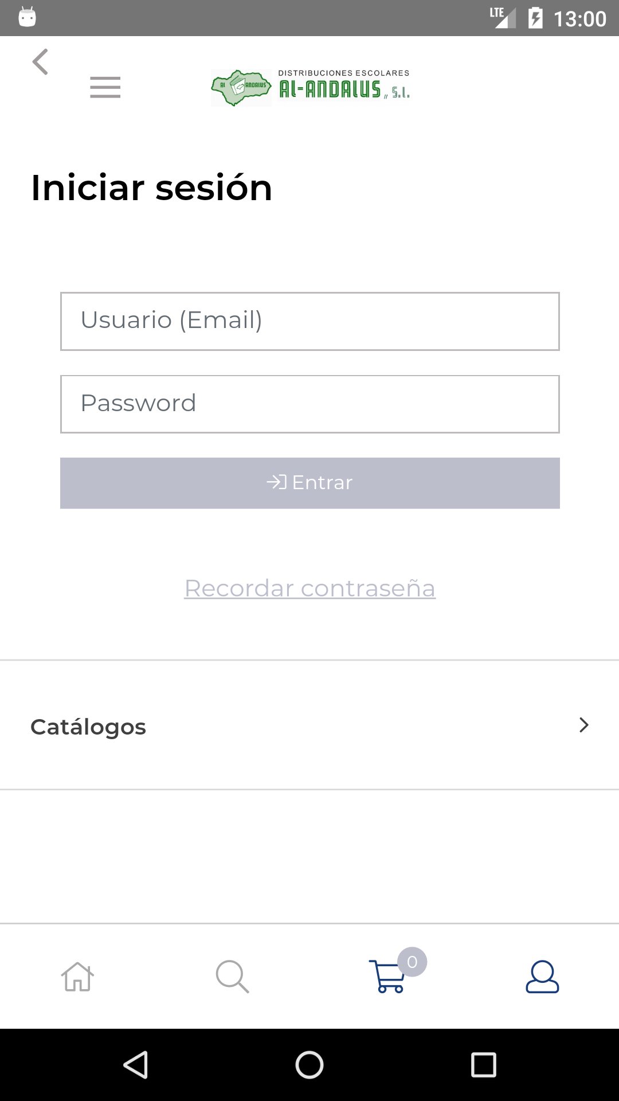
Task: Focus the Usuario (Email) field
Action: (309, 321)
